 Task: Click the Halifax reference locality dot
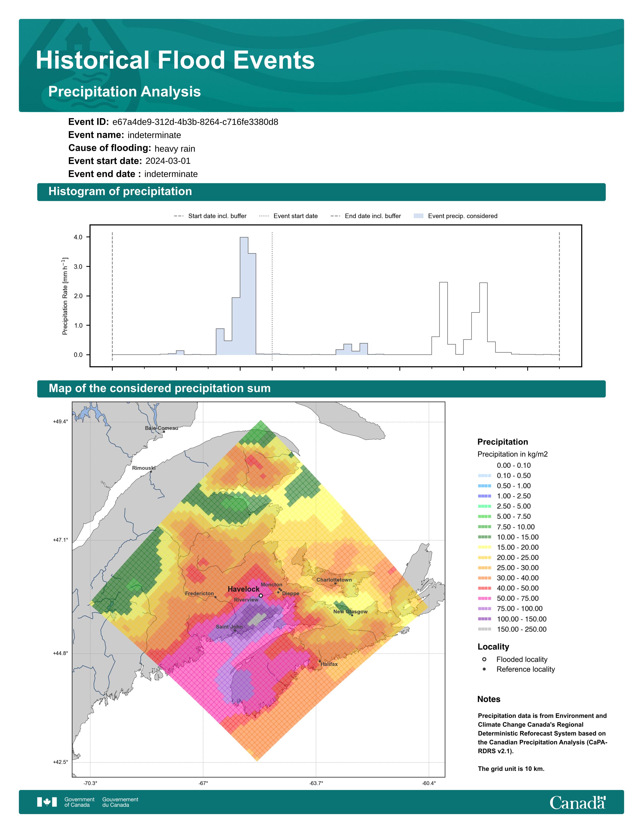[319, 661]
